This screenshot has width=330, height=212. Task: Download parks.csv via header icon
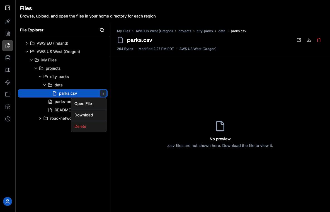309,40
